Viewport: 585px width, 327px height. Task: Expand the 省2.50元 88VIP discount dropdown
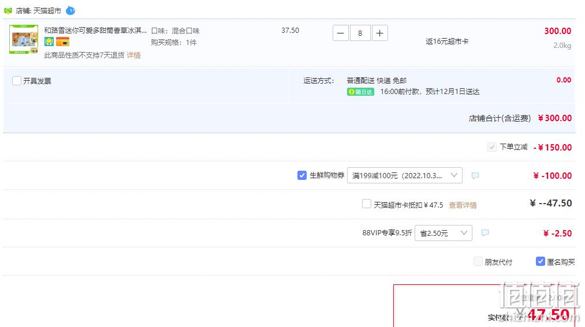pos(444,233)
